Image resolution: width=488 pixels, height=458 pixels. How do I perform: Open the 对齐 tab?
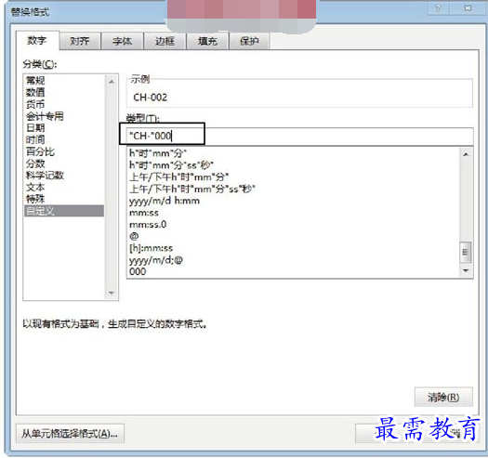[x=80, y=41]
